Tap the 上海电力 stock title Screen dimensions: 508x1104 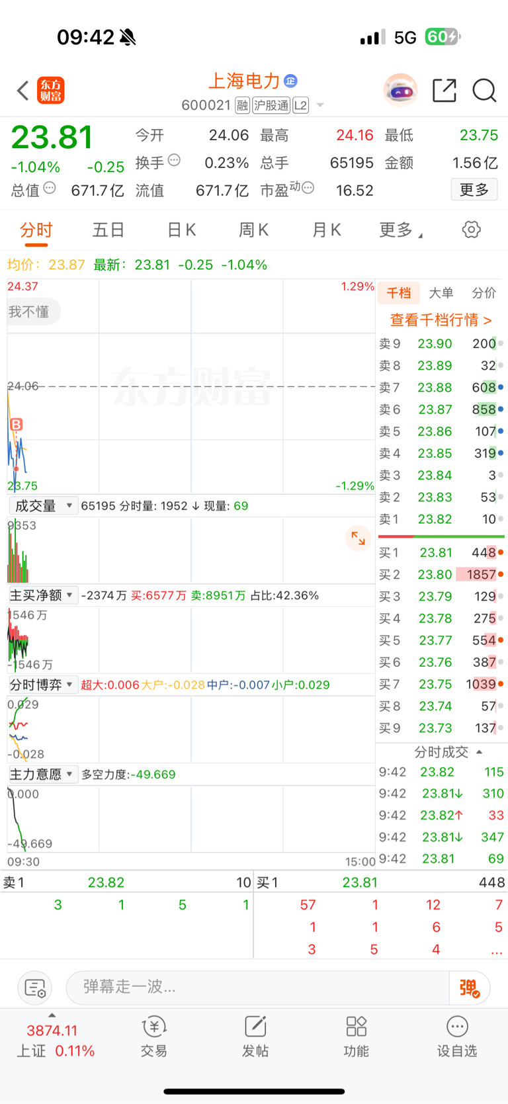[245, 81]
